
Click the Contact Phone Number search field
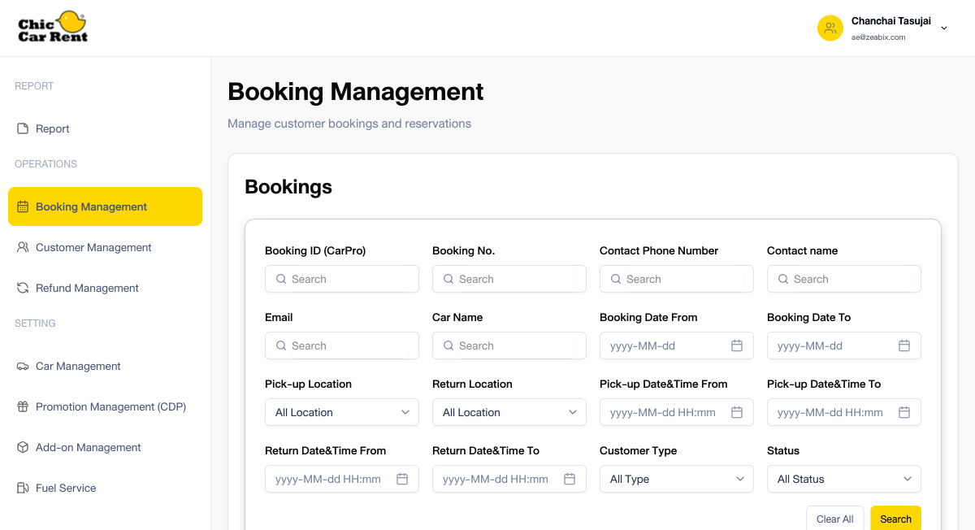click(677, 279)
